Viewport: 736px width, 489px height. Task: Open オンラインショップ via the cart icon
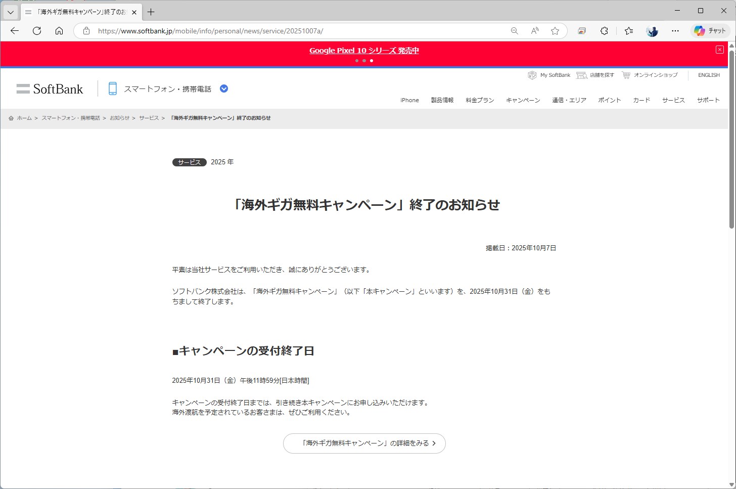(625, 75)
